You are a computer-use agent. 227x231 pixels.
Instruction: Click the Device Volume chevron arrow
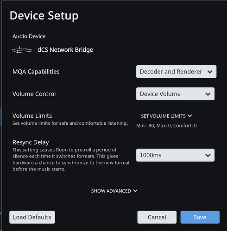pos(208,94)
